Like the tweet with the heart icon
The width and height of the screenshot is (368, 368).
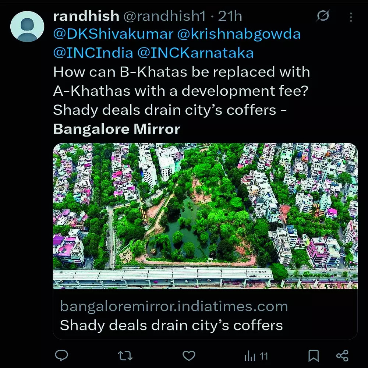[x=189, y=356]
